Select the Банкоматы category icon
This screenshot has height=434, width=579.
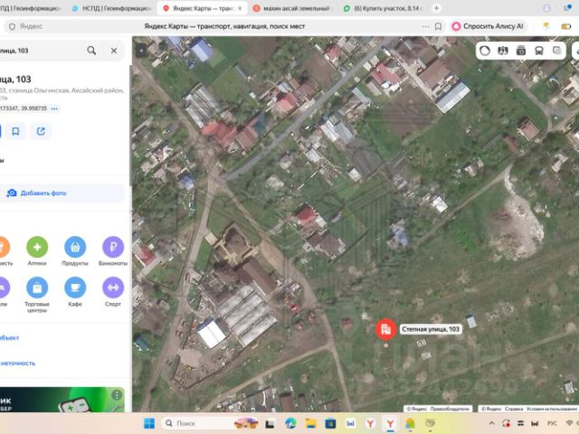click(x=113, y=247)
